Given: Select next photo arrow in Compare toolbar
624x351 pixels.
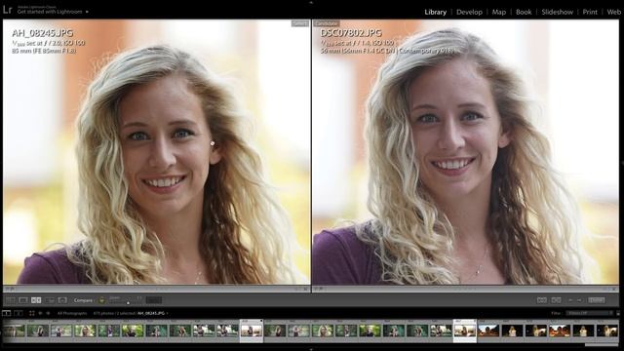Looking at the screenshot, I should (x=579, y=300).
